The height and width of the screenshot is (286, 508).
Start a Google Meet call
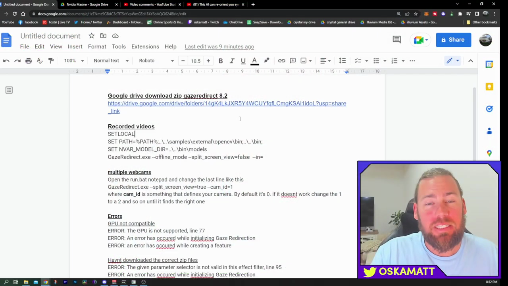[x=421, y=40]
